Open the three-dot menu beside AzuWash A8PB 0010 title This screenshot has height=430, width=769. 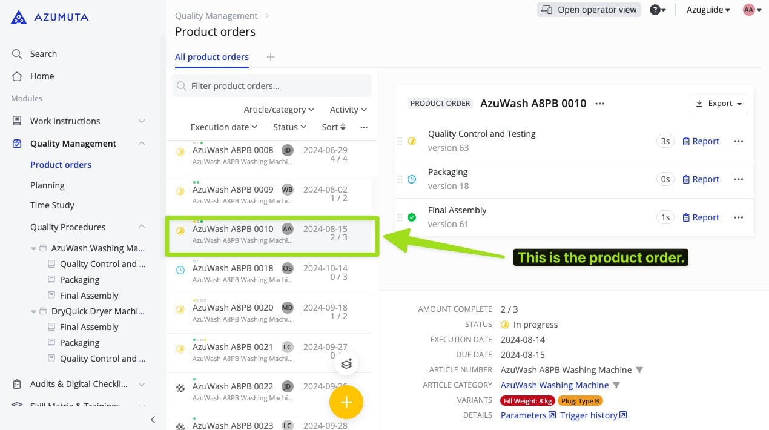tap(599, 104)
